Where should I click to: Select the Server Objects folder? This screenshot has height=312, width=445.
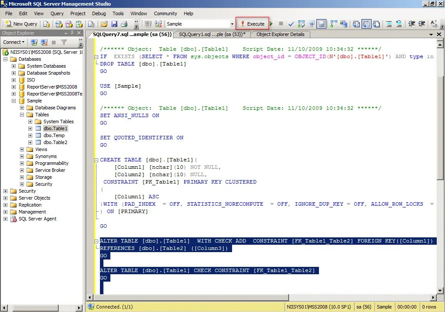[x=34, y=198]
